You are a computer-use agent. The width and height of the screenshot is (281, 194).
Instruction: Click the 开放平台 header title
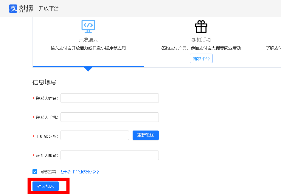[49, 9]
